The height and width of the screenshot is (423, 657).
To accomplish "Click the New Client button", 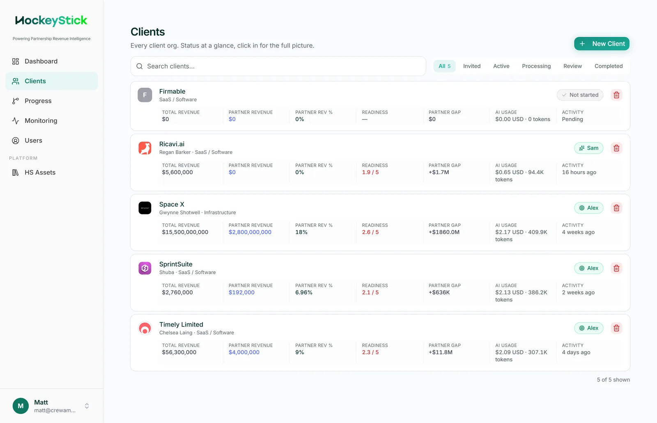I will pyautogui.click(x=602, y=44).
